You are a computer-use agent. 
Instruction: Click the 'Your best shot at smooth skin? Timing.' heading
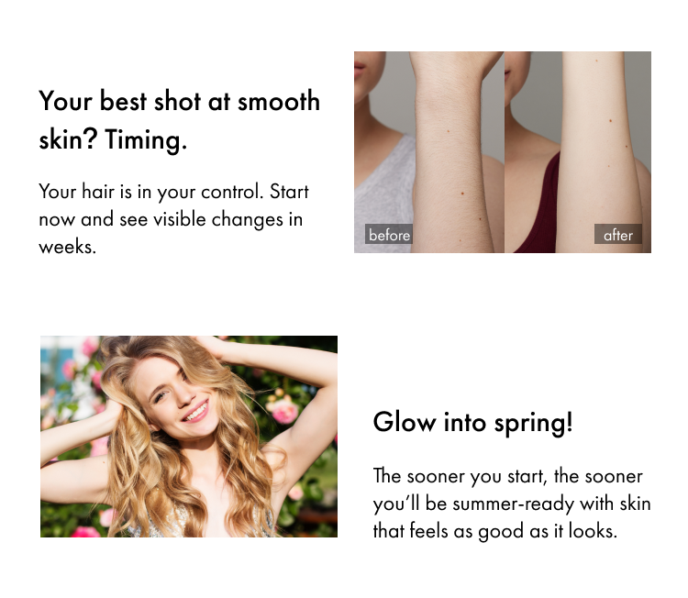tap(179, 120)
